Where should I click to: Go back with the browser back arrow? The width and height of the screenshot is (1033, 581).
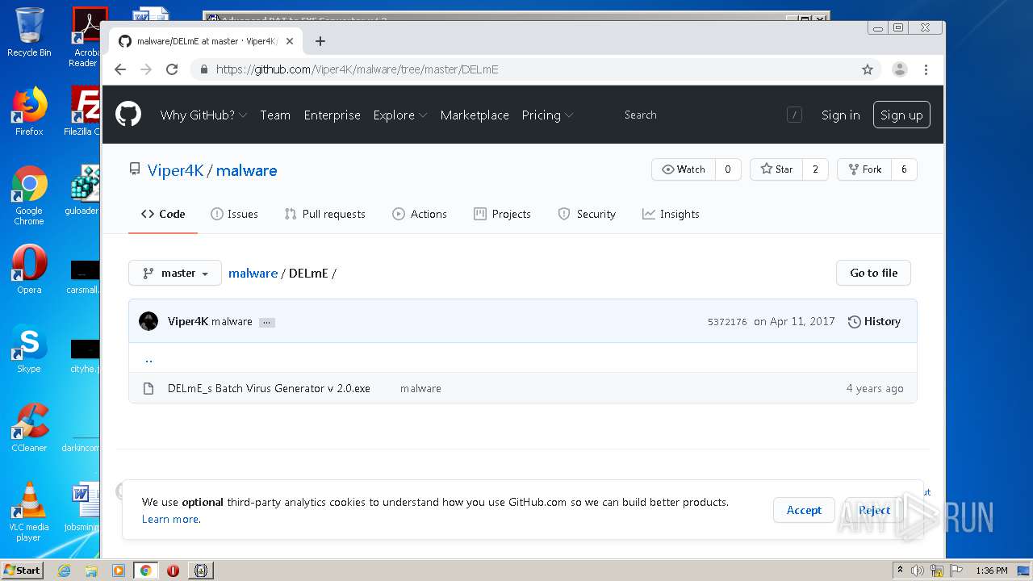[120, 69]
